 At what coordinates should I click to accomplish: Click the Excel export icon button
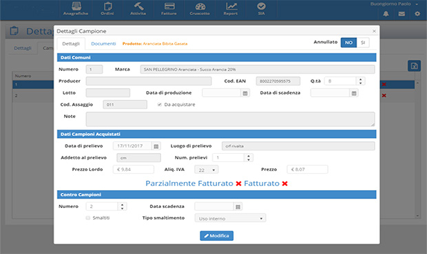click(414, 66)
